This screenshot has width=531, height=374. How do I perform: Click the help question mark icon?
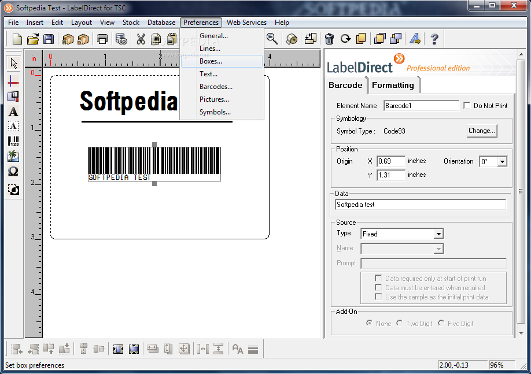click(x=434, y=39)
